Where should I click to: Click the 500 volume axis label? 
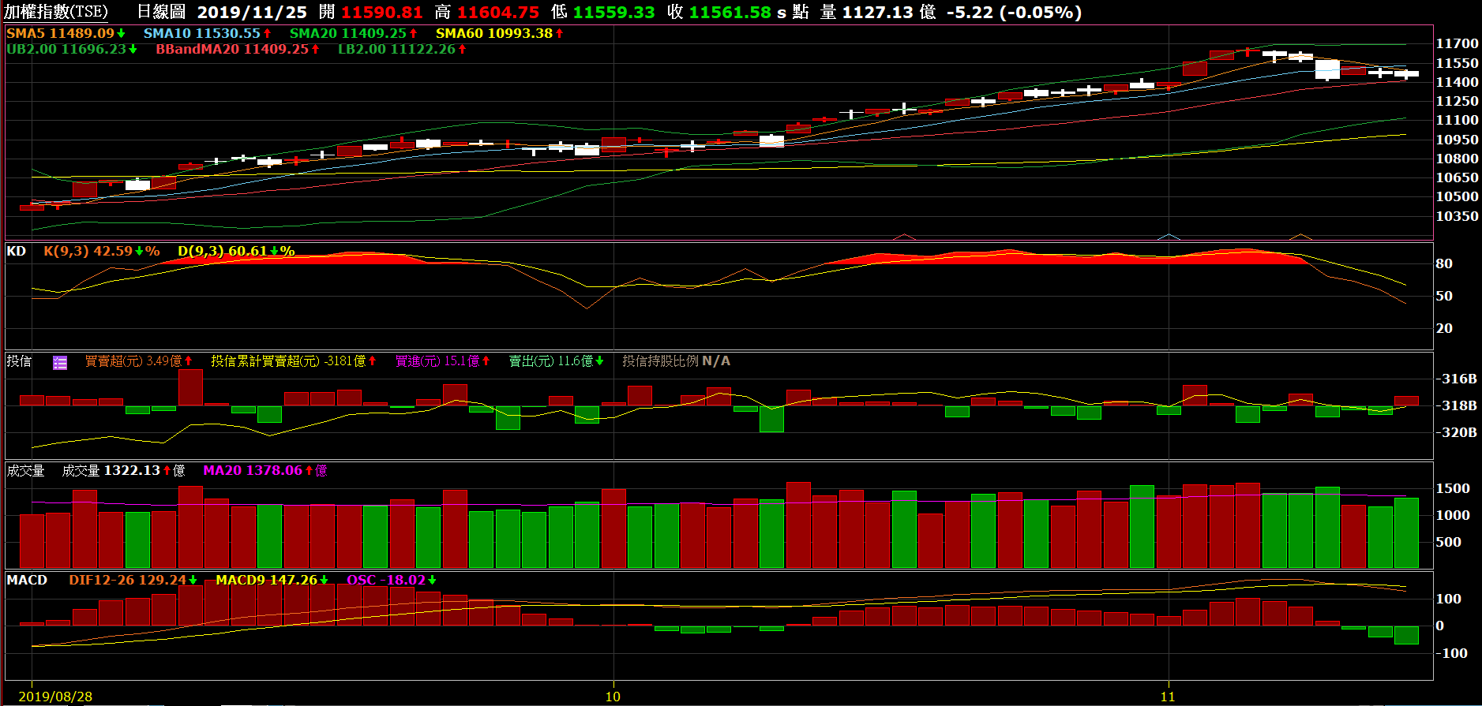coord(1448,542)
